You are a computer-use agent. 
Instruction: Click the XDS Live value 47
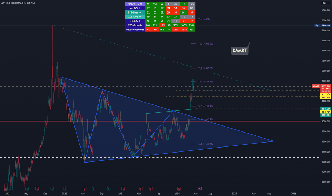[x=162, y=17]
